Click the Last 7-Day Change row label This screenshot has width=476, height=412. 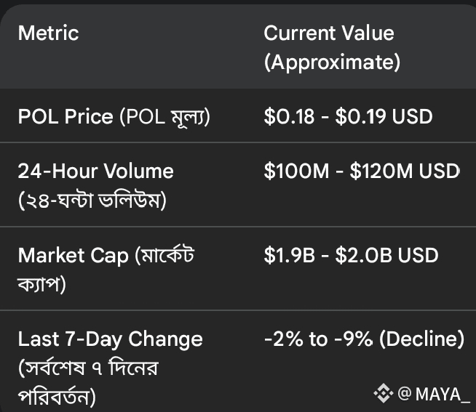point(110,339)
